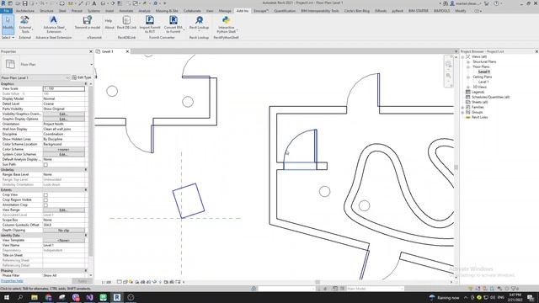Collapse the Views (all) node
The width and height of the screenshot is (539, 303).
click(462, 56)
